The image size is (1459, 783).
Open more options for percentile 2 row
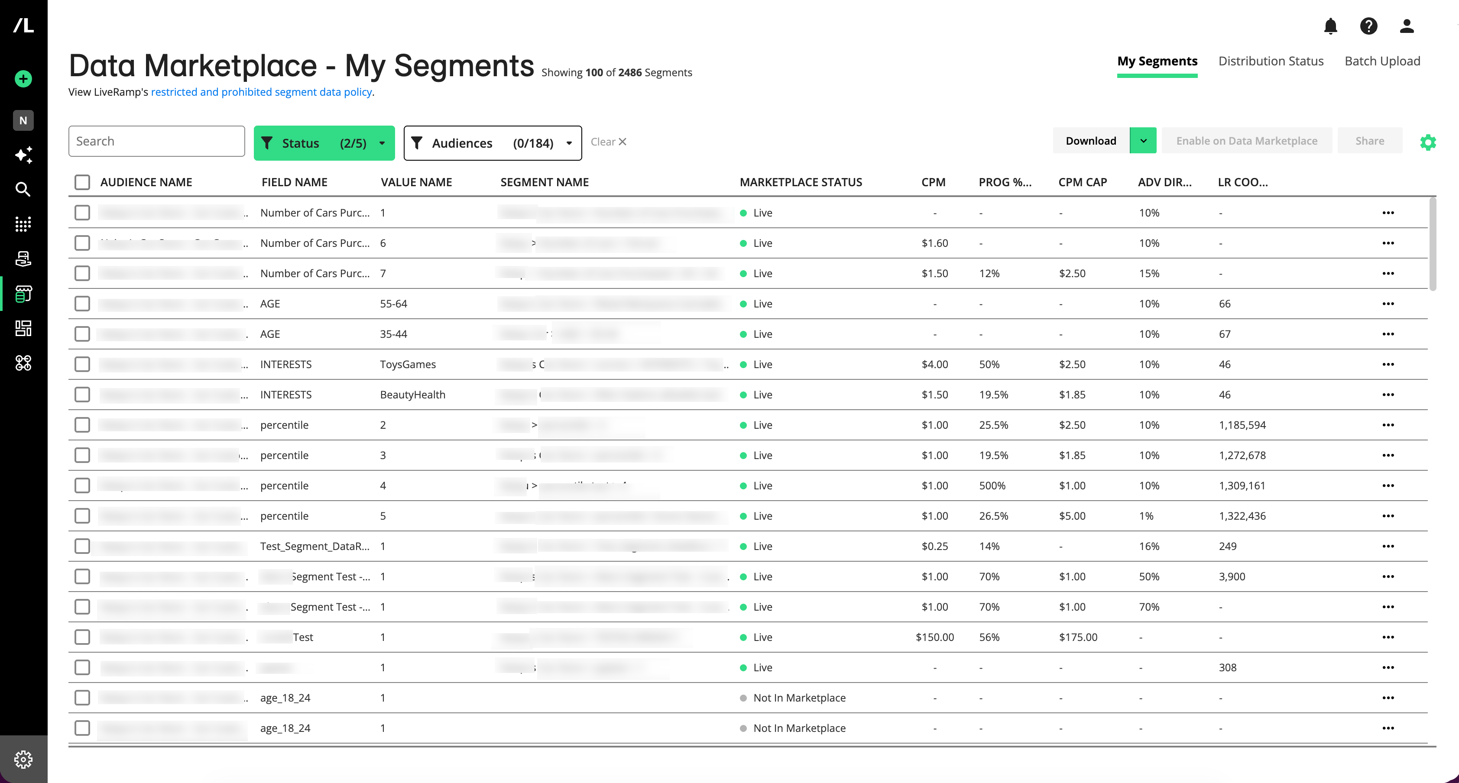pos(1388,424)
